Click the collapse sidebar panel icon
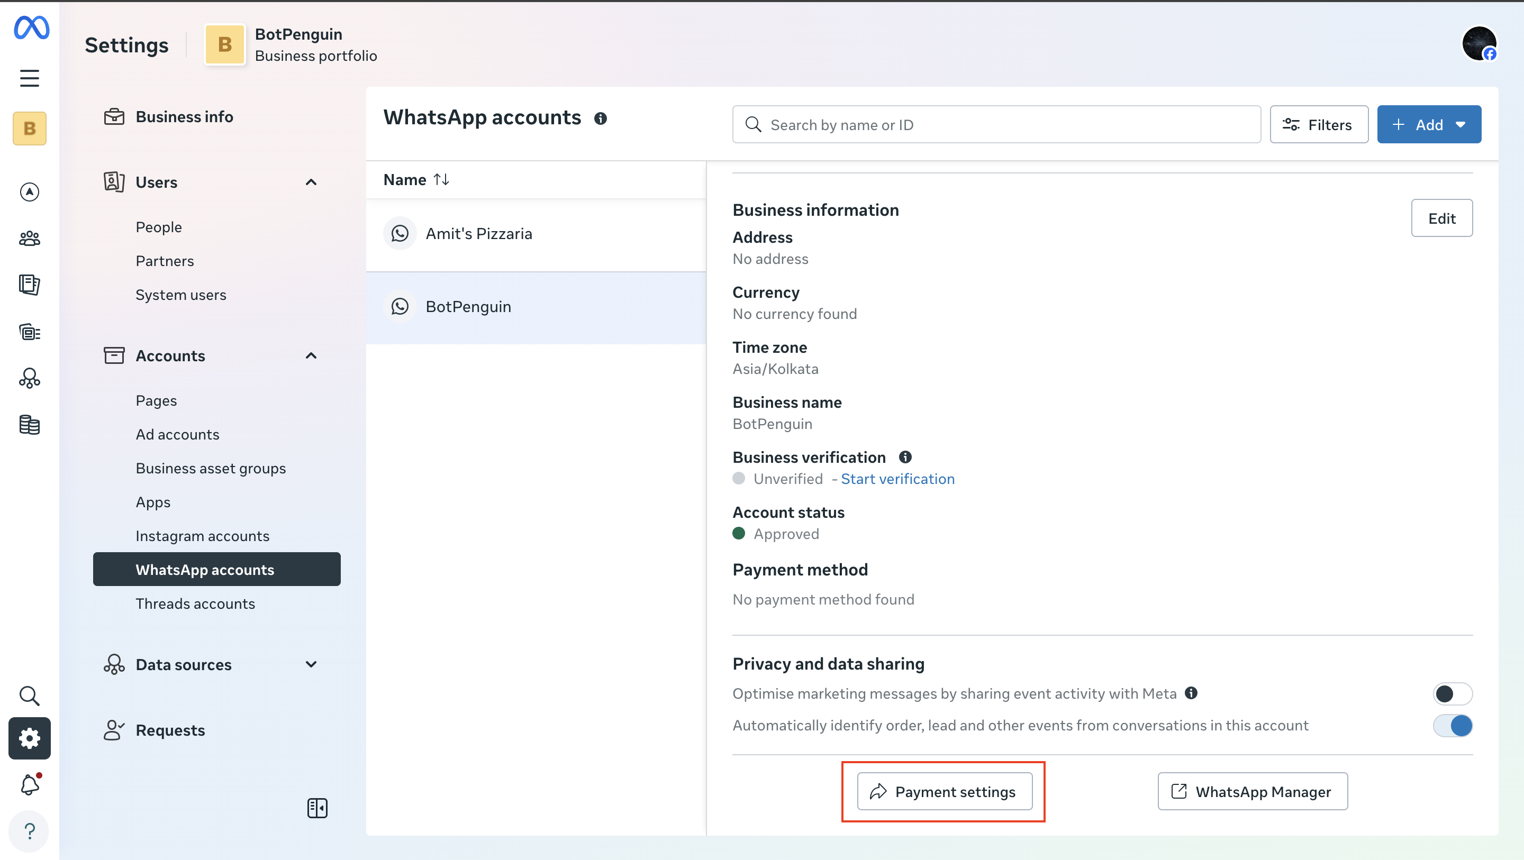 [x=317, y=808]
